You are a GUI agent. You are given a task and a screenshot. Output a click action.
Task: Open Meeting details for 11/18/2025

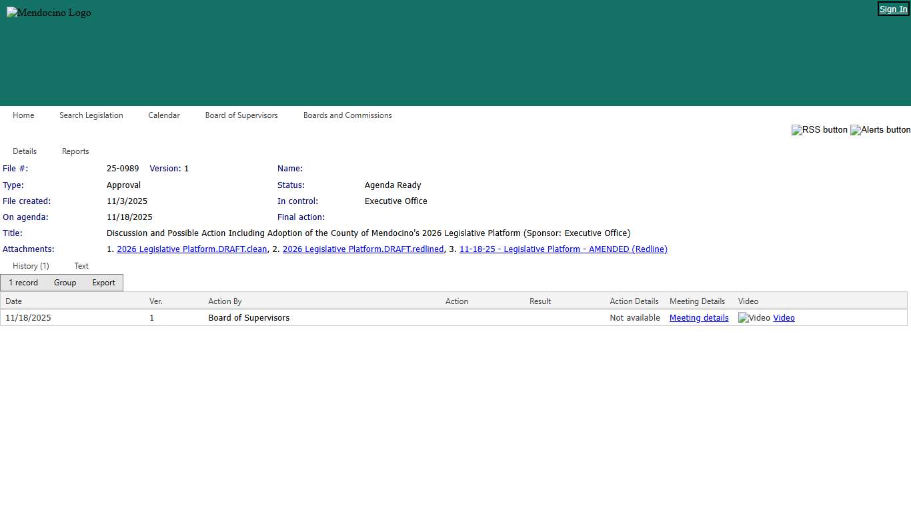tap(698, 318)
